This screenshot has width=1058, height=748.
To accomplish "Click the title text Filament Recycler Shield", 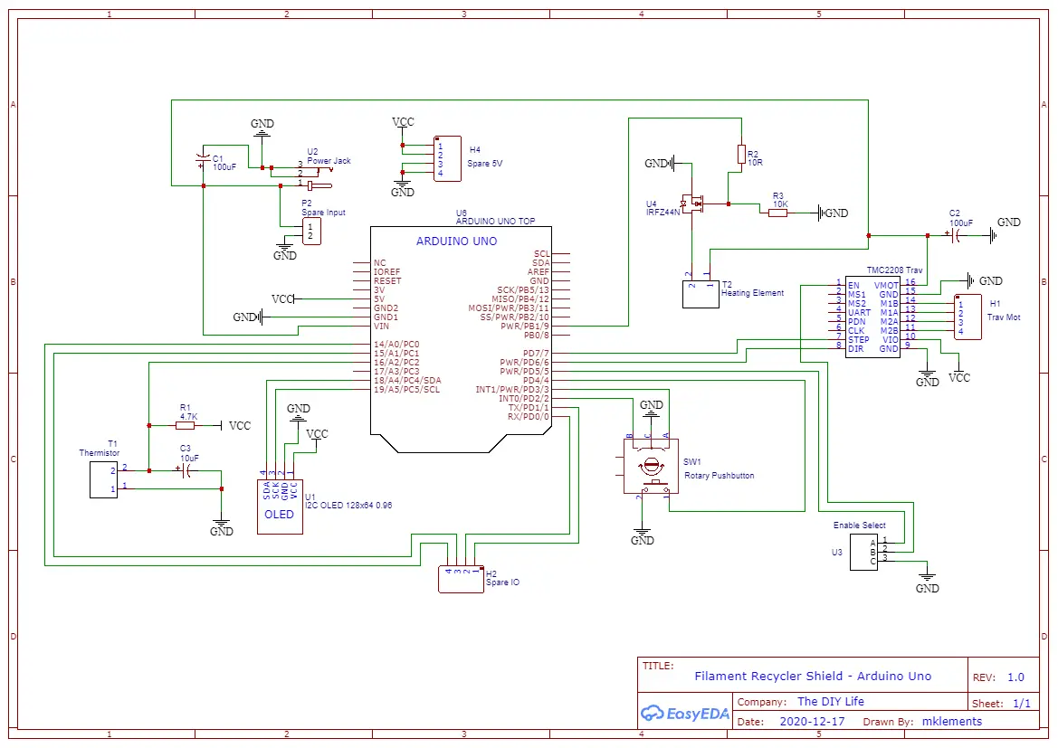I will [x=812, y=676].
